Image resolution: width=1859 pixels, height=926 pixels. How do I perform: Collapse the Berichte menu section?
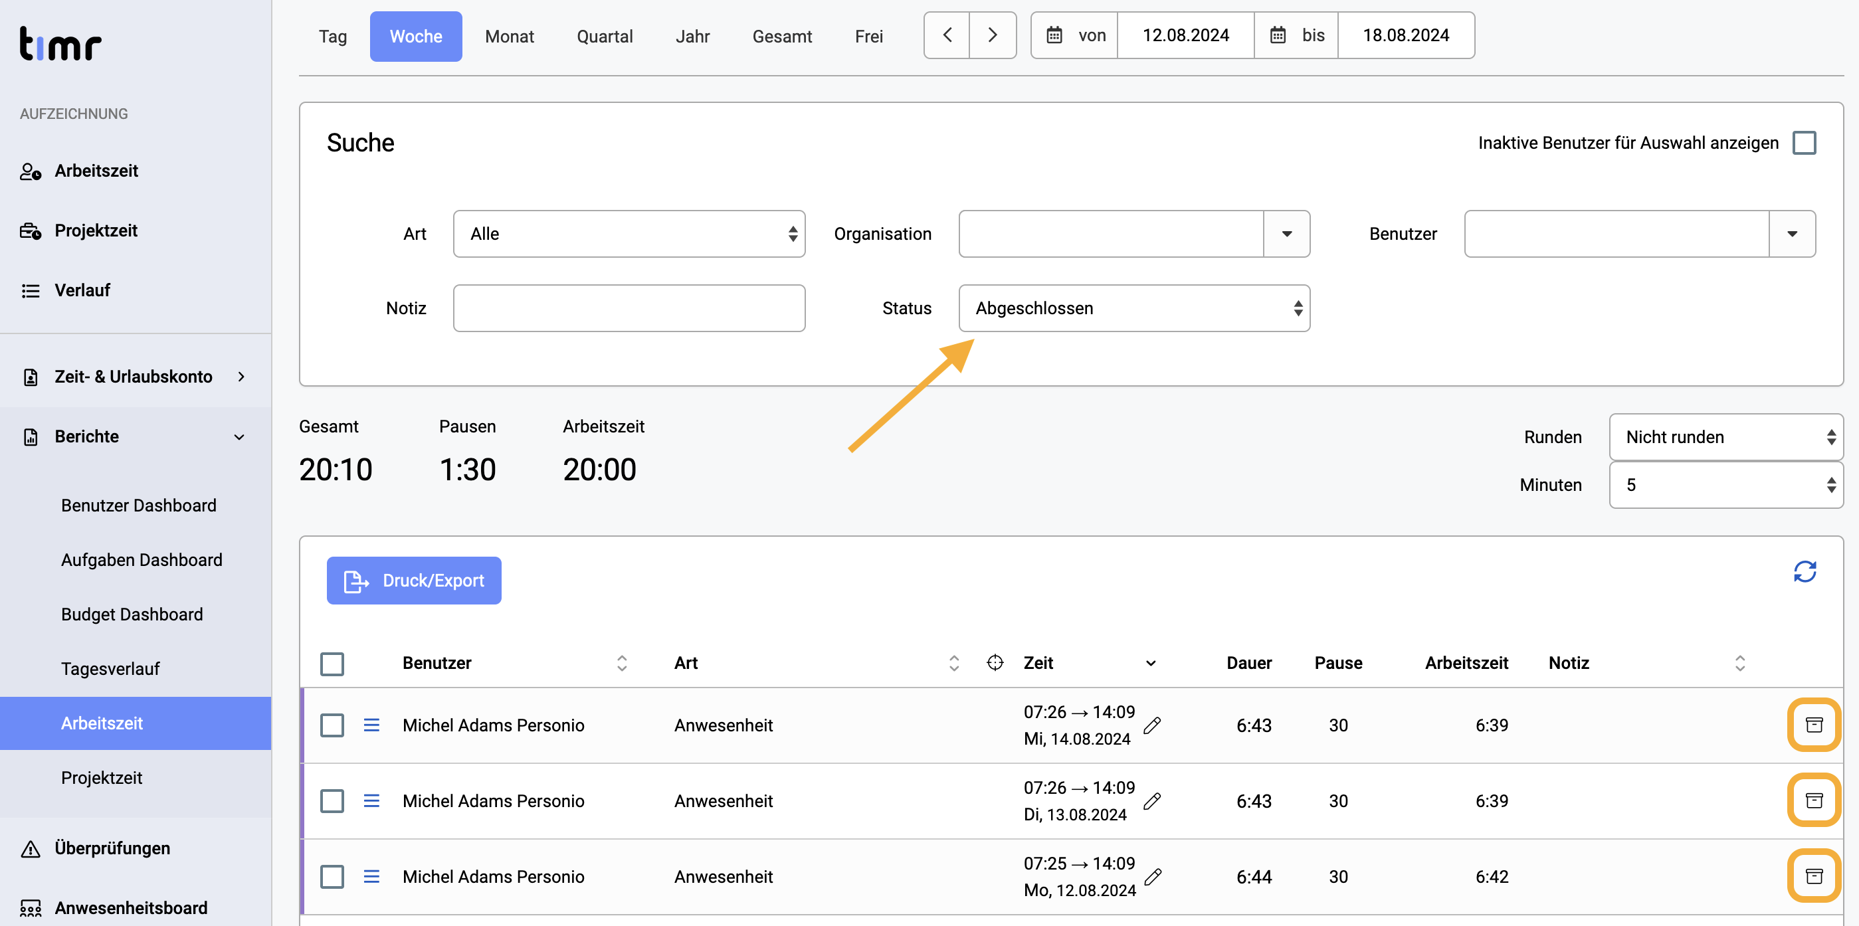[136, 436]
